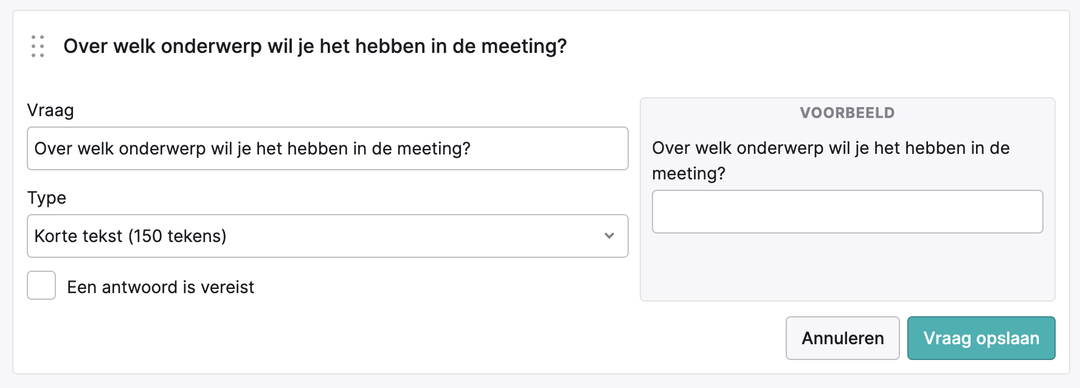Click the 'Een antwoord is vereist' label text
Viewport: 1080px width, 388px height.
tap(161, 287)
